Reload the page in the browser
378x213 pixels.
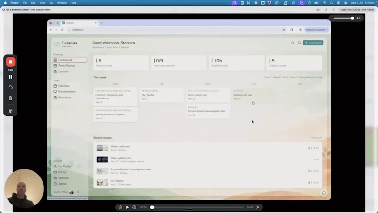pos(62,30)
